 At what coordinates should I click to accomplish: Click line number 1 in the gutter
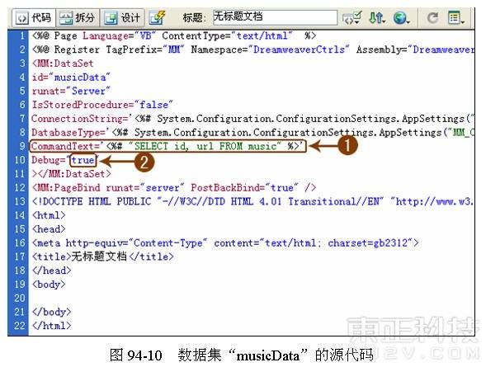[22, 36]
